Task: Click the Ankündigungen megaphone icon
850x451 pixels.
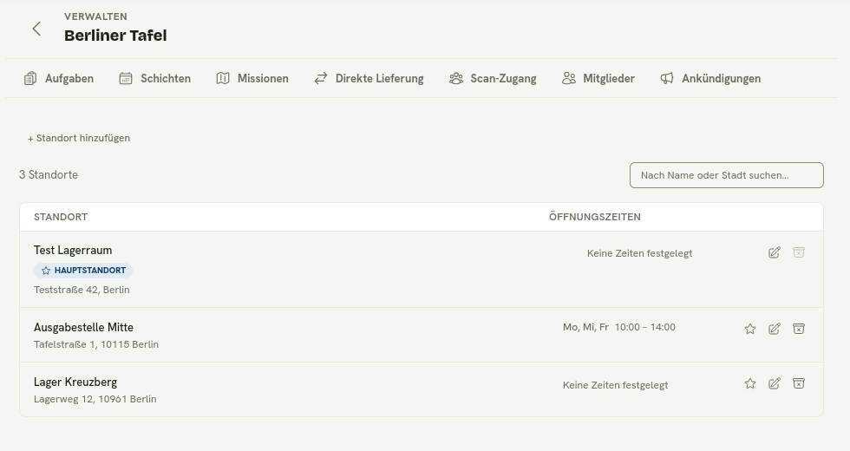Action: point(667,79)
